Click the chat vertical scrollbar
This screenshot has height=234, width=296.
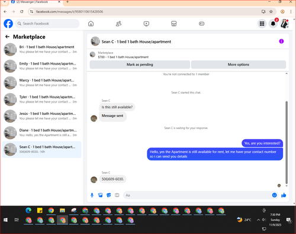point(287,142)
